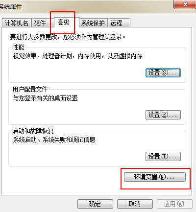Go to the 系统保护 tab
The height and width of the screenshot is (212, 196).
(93, 23)
